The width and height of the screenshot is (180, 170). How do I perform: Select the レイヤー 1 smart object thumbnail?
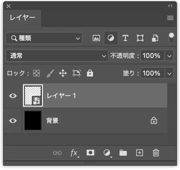tap(33, 95)
